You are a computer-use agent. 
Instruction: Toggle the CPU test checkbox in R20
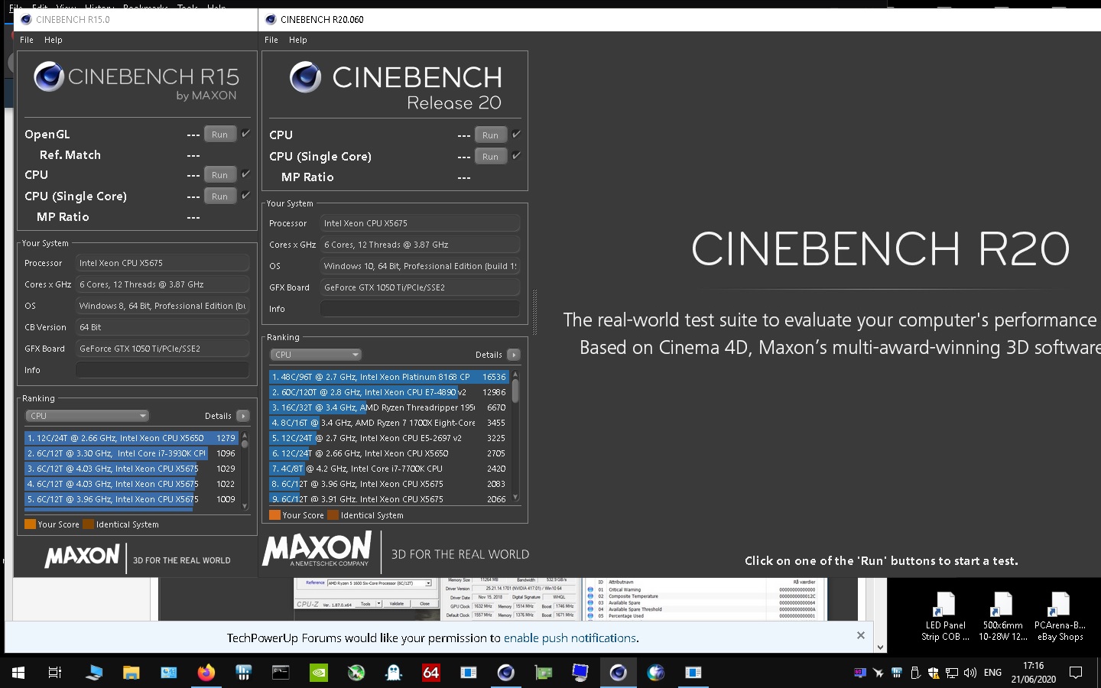(x=517, y=135)
